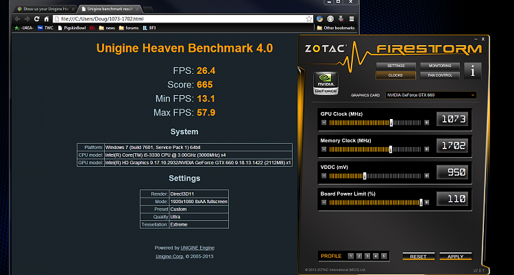Open the Chrome hamburger menu

coord(352,19)
